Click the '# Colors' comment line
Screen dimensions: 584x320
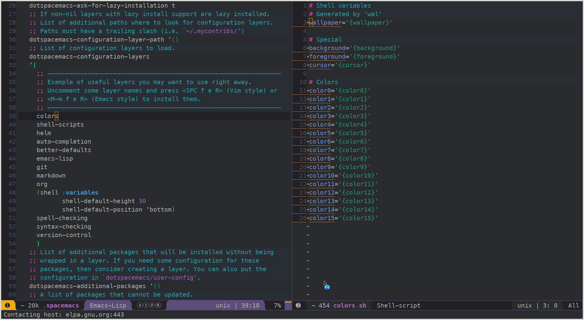tap(324, 82)
